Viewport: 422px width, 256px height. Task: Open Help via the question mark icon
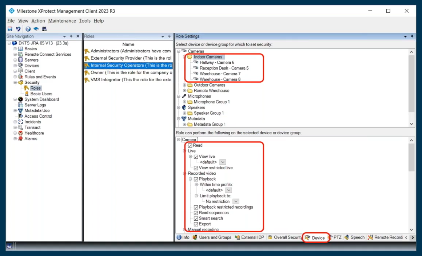28,29
